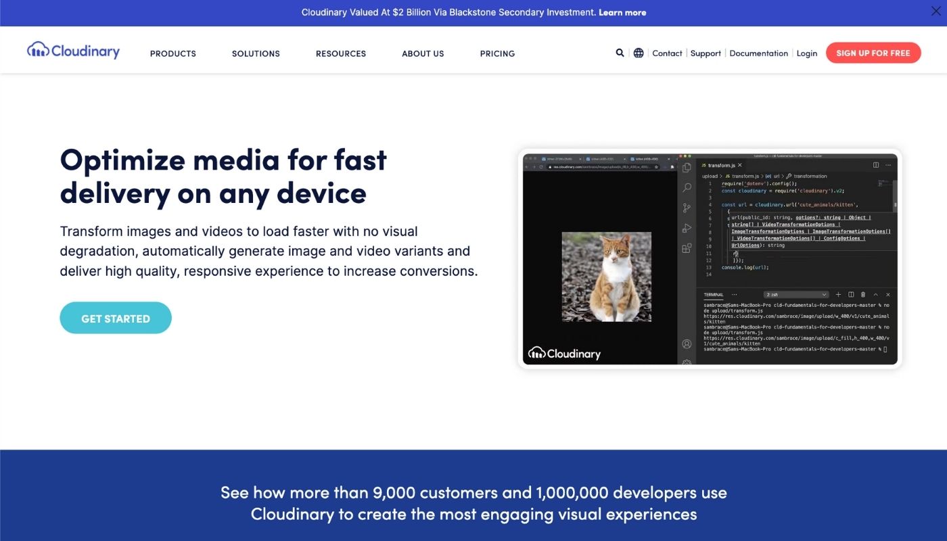Select the Search icon in demo editor sidebar
The width and height of the screenshot is (947, 541).
687,188
